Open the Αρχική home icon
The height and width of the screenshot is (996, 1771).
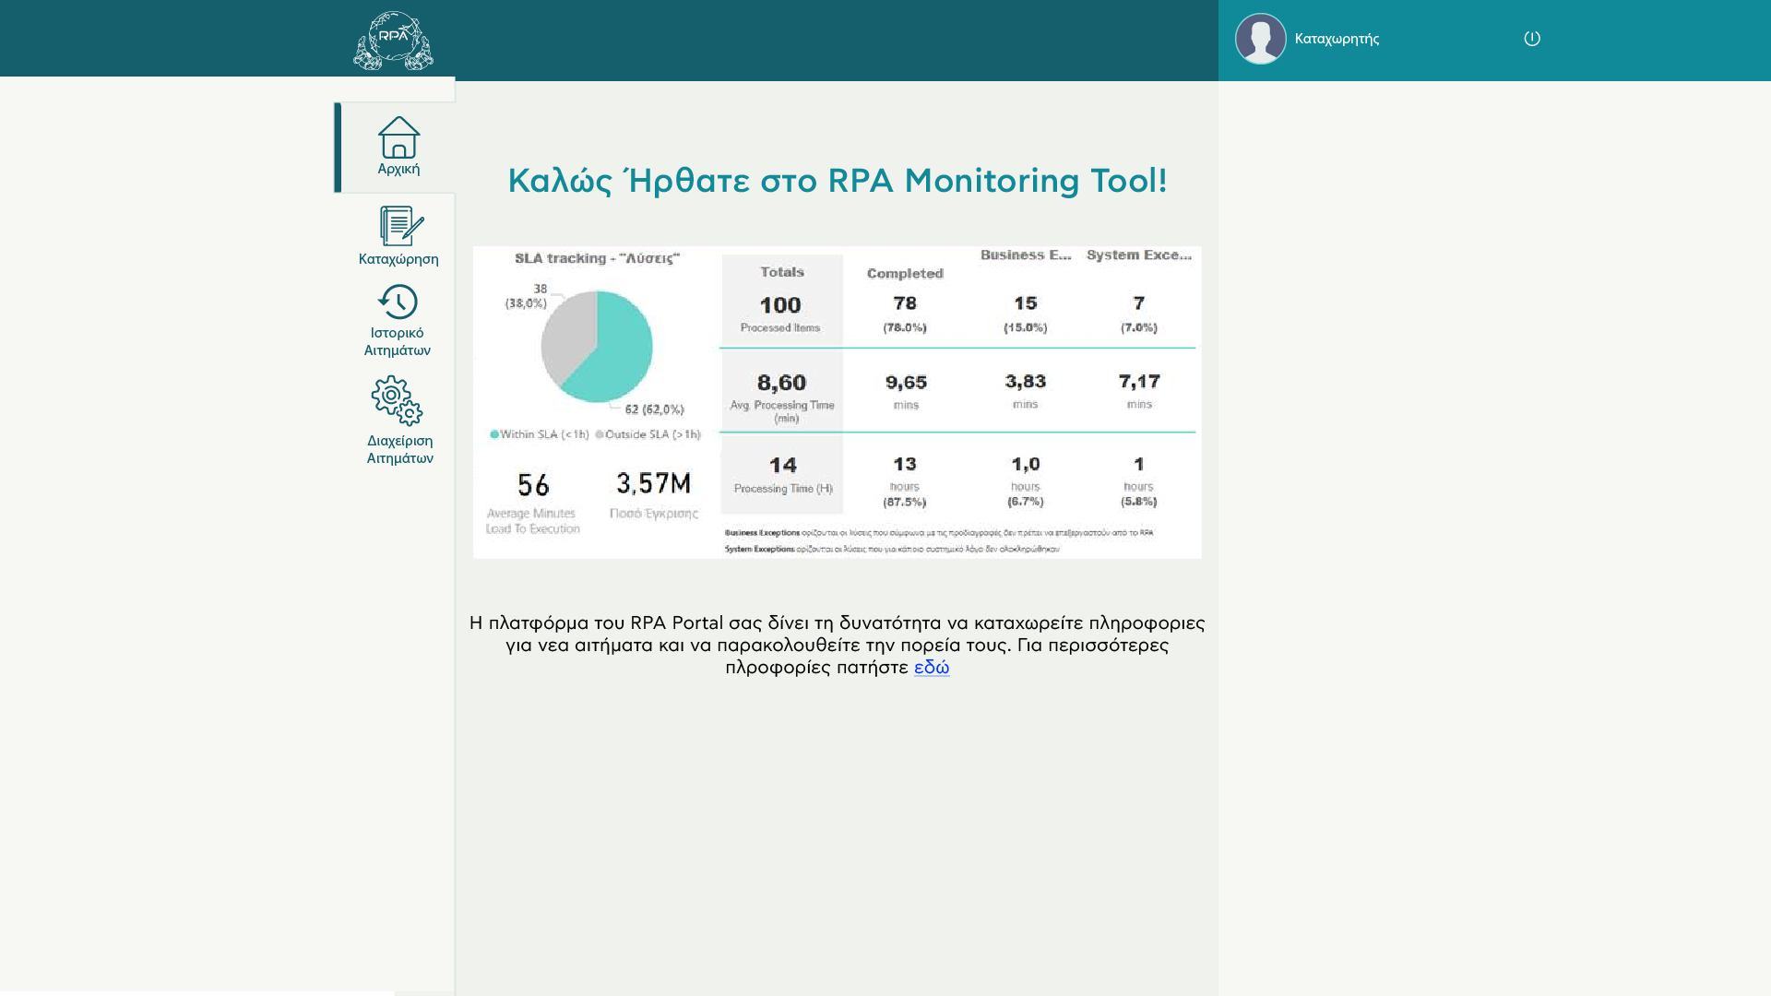point(398,136)
